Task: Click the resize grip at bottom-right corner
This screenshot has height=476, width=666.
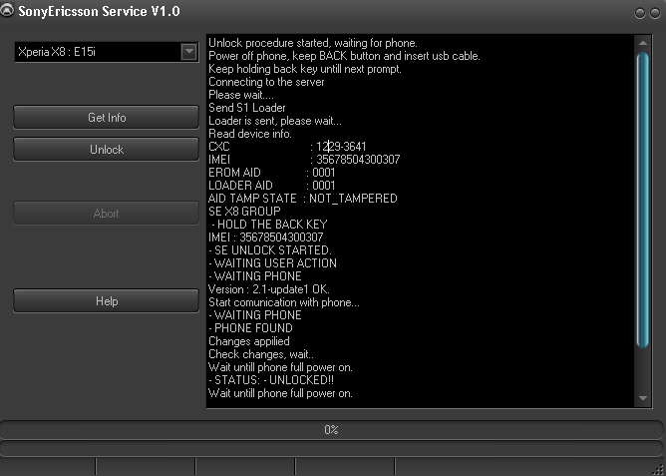Action: [658, 468]
